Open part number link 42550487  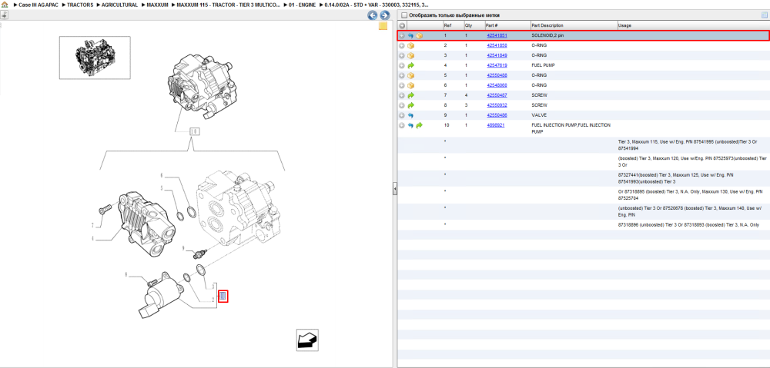[x=497, y=95]
